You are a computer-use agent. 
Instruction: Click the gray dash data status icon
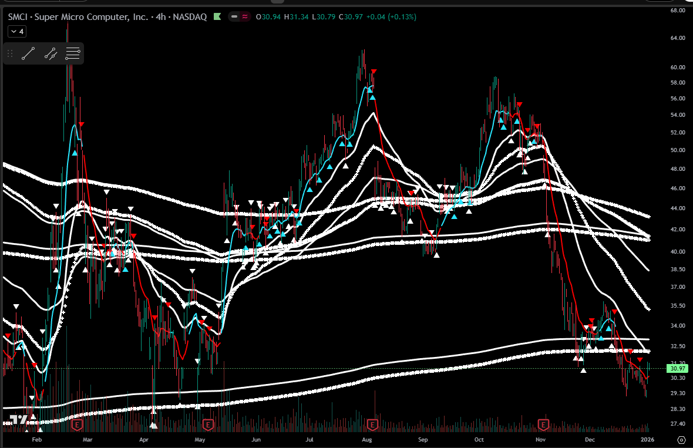tap(234, 17)
